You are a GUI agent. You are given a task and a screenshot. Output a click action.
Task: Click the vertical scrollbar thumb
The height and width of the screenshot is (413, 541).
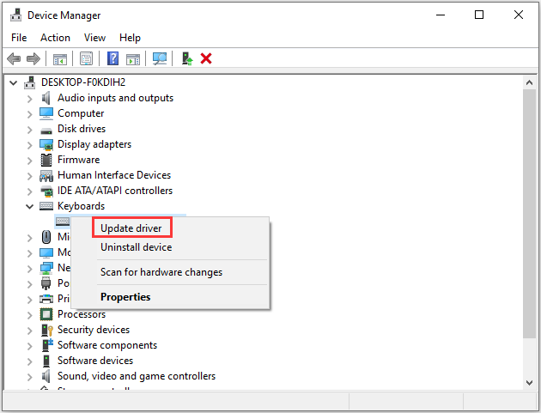[529, 213]
